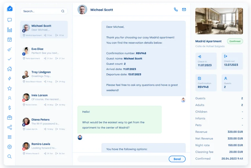Screen dimensions: 251x168
Task: Open the briefcase sidebar icon
Action: (10, 118)
